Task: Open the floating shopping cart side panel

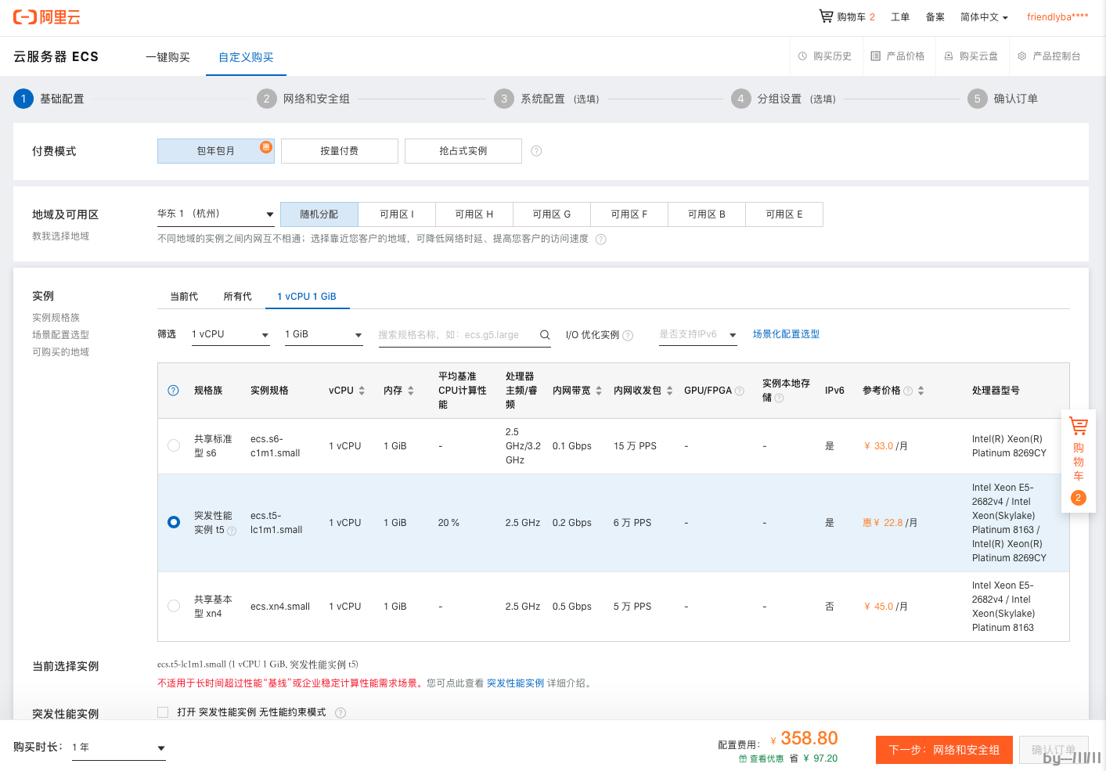Action: pyautogui.click(x=1079, y=461)
